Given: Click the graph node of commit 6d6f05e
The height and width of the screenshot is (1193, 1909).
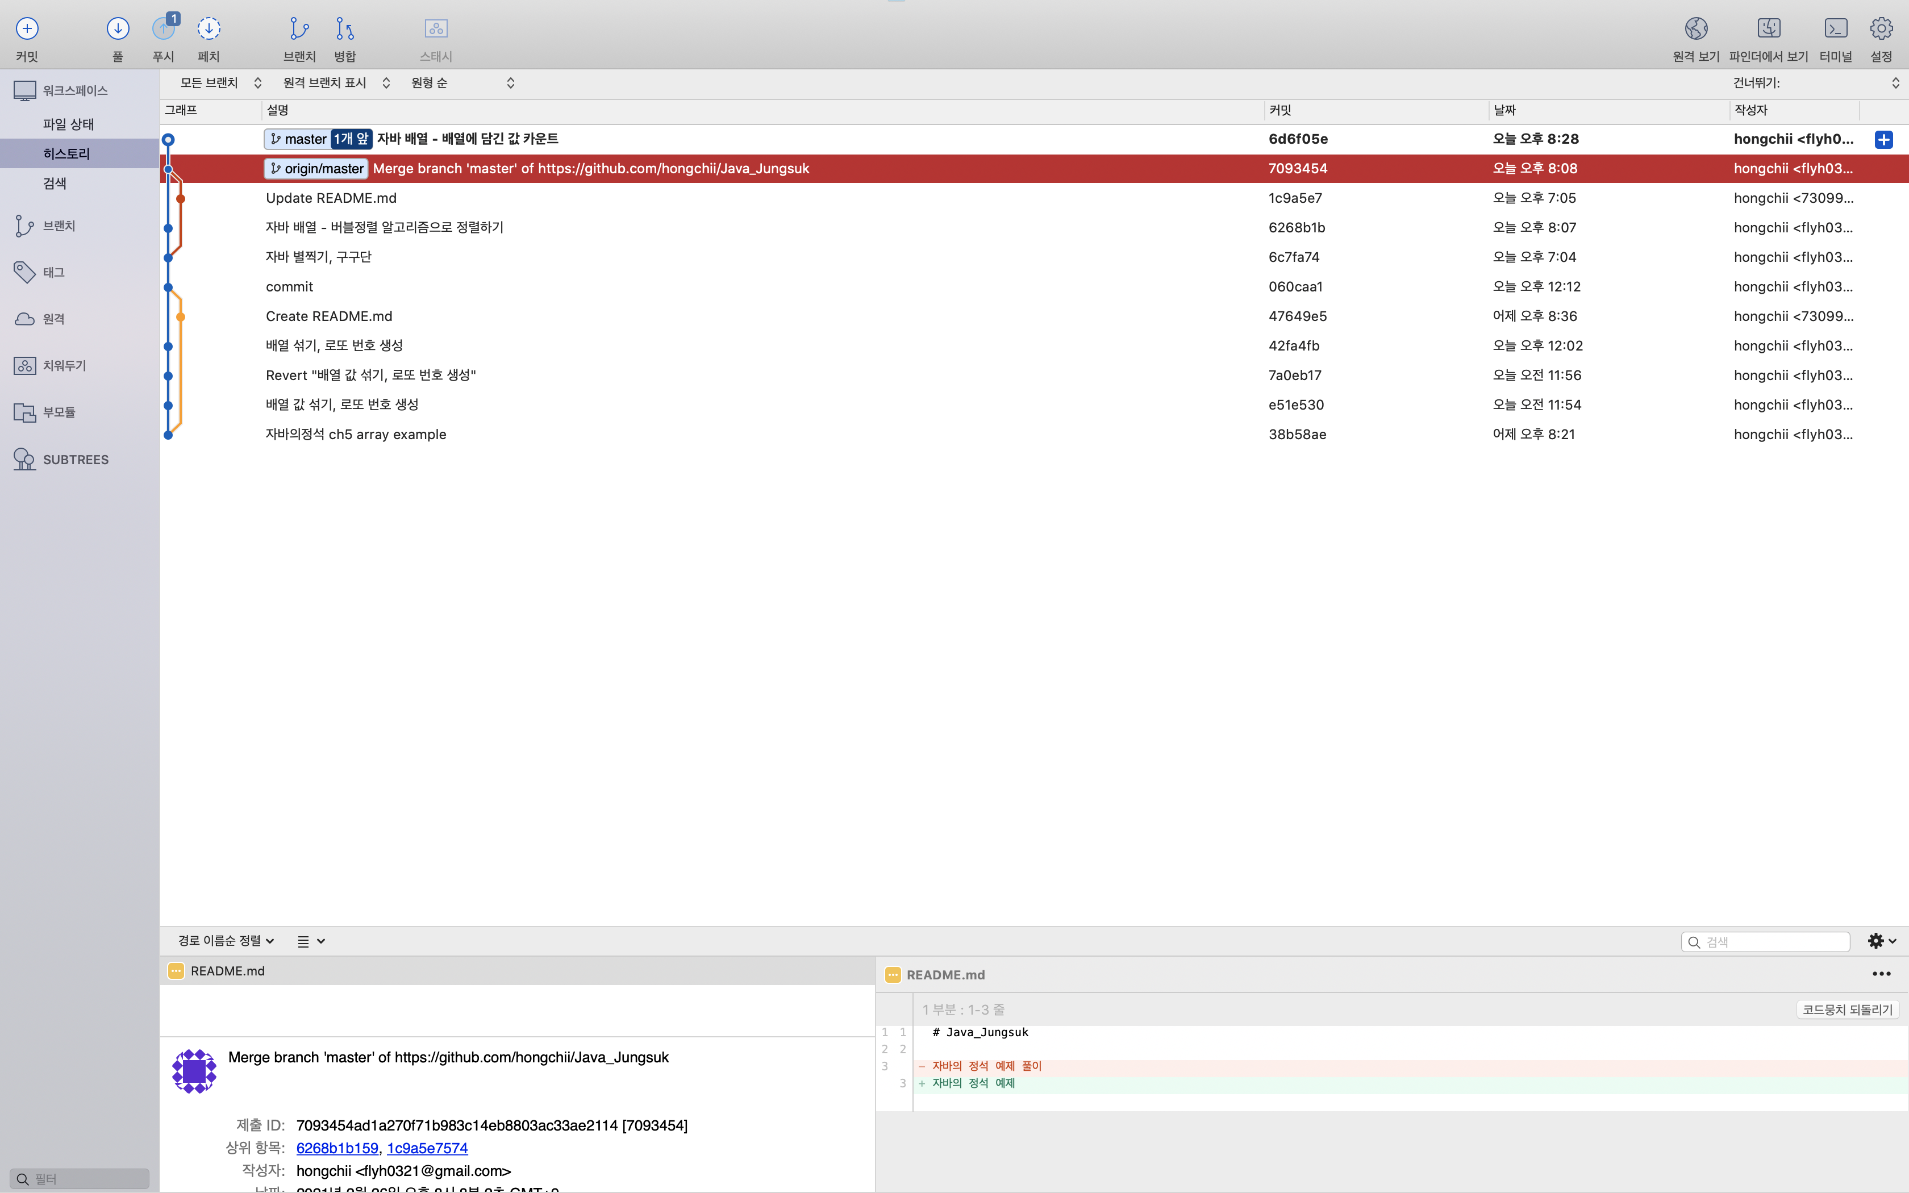Looking at the screenshot, I should 168,140.
